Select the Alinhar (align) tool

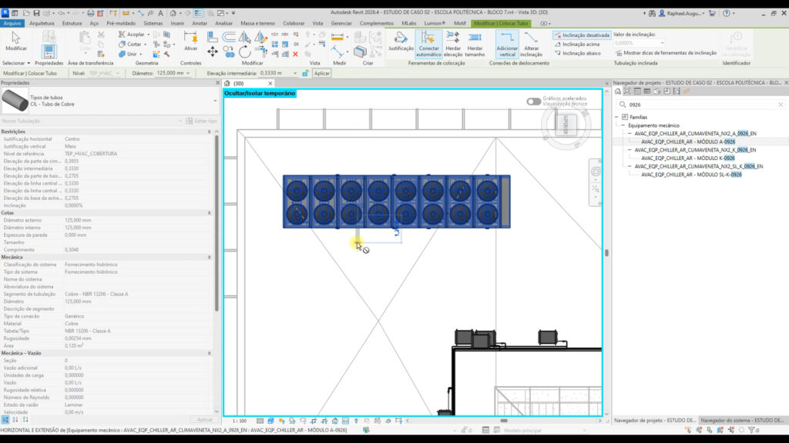coord(213,37)
